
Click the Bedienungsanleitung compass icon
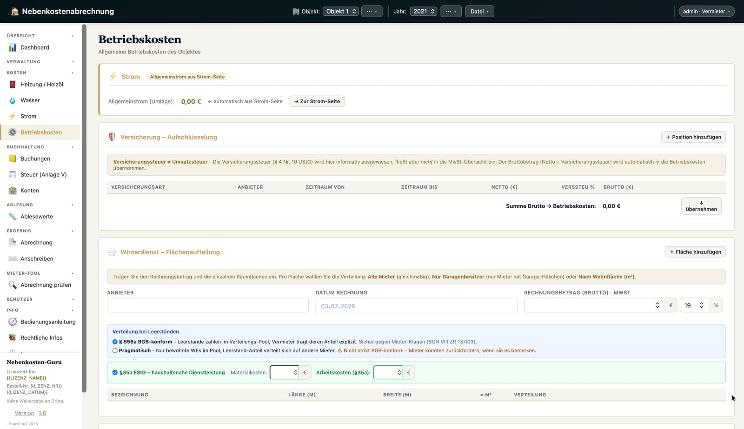[x=13, y=322]
